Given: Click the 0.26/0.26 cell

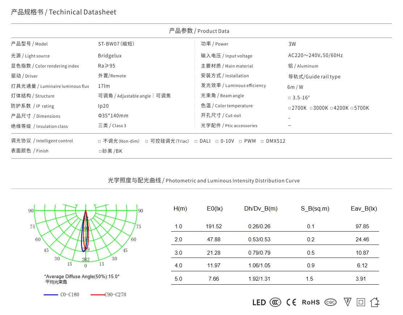Looking at the screenshot, I should pyautogui.click(x=259, y=226).
